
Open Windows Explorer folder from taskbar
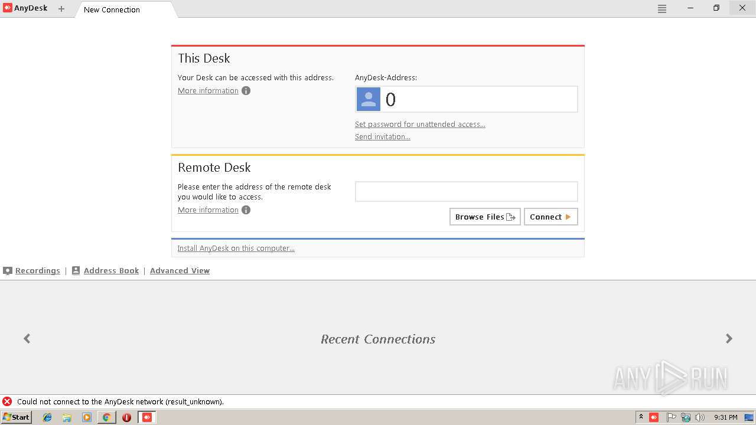[x=67, y=417]
